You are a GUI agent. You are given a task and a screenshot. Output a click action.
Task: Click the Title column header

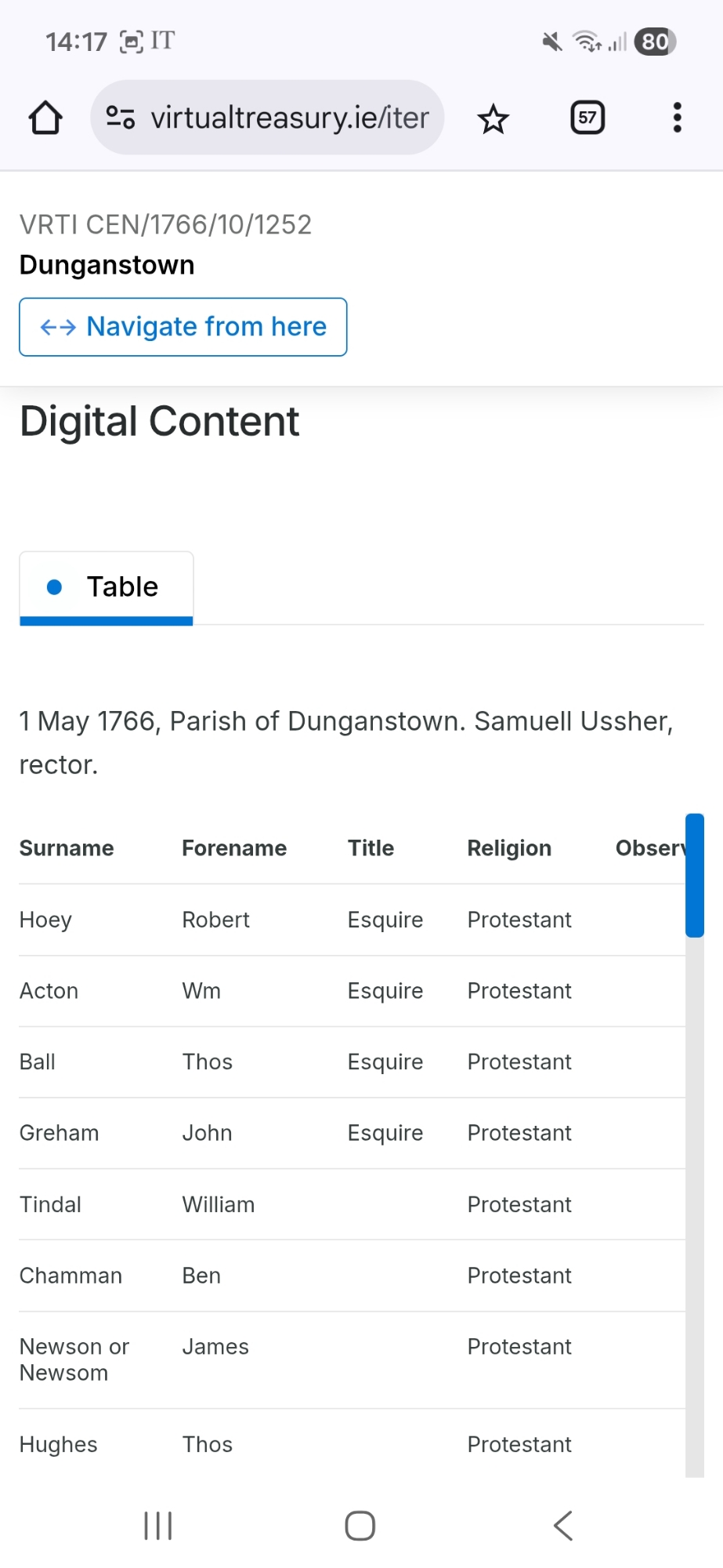(x=371, y=848)
